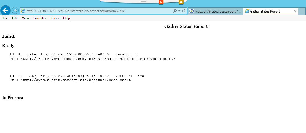Click the In Process: heading
This screenshot has width=306, height=133.
tap(13, 98)
